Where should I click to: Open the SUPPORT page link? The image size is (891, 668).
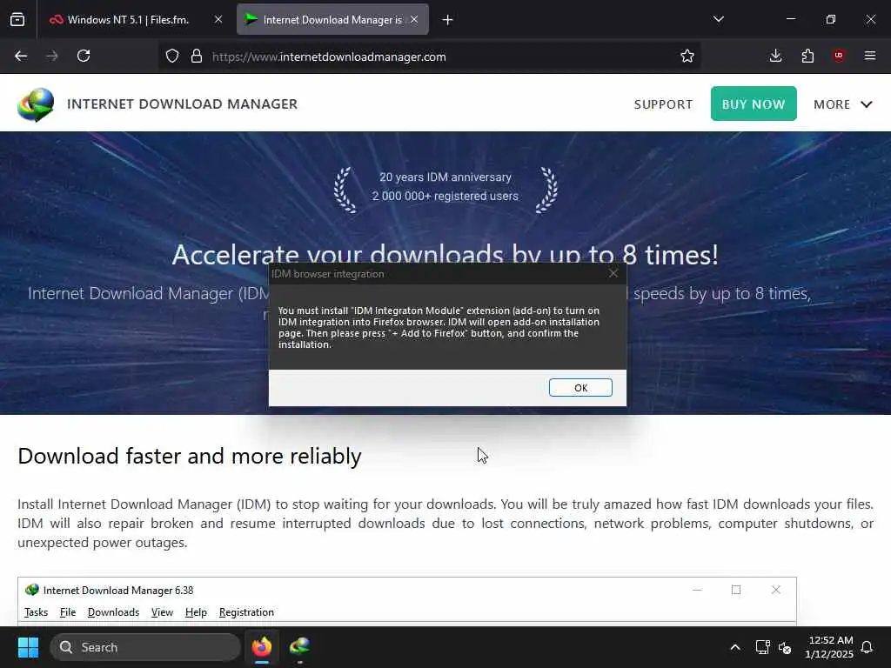(x=663, y=104)
